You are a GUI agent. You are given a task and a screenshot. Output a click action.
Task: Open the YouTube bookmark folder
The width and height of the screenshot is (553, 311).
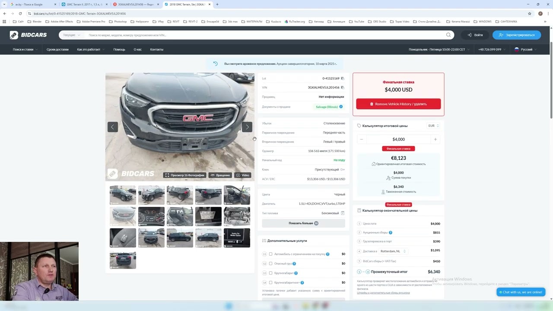pyautogui.click(x=357, y=22)
